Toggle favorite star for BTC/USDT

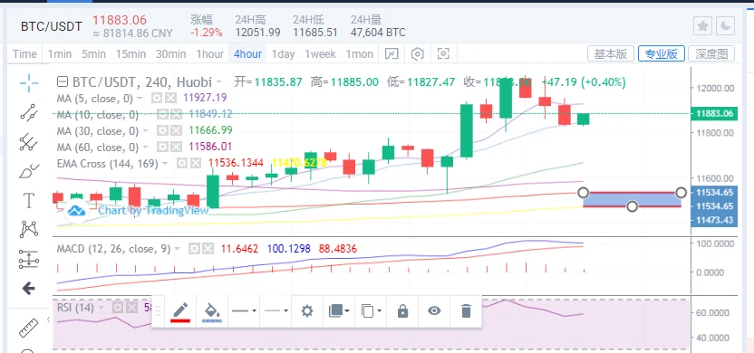pos(702,26)
